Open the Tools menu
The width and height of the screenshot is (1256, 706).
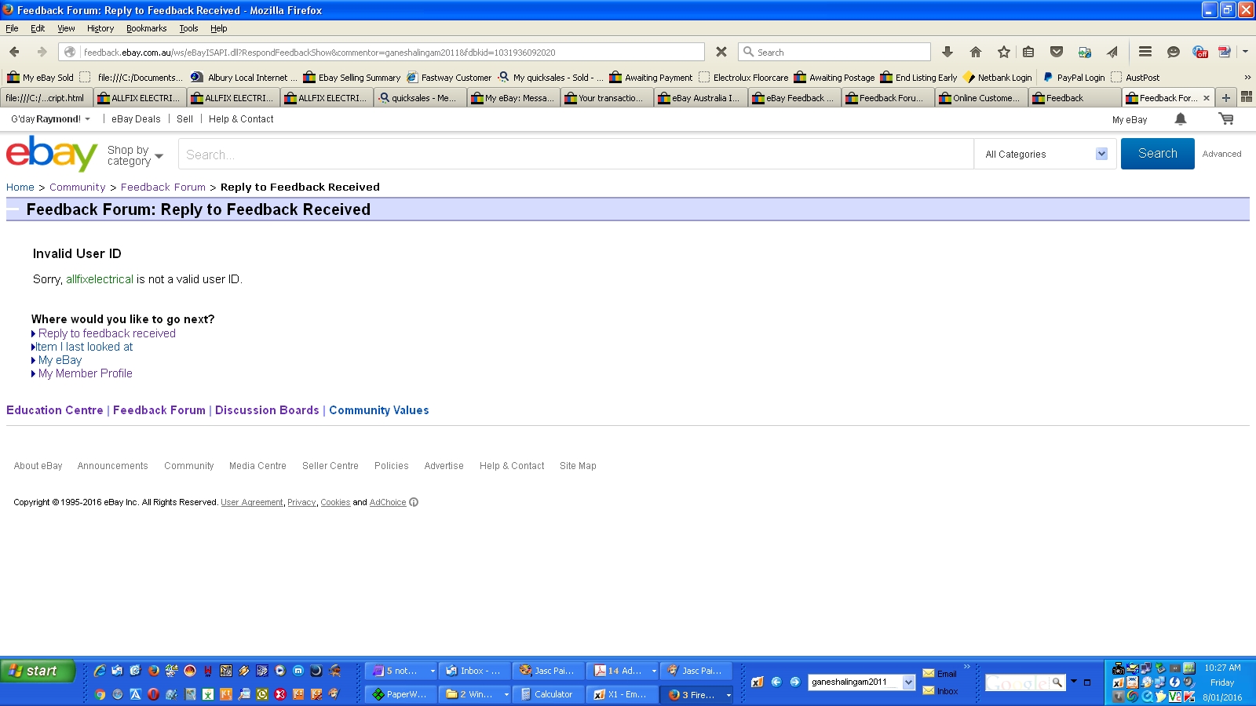[x=188, y=28]
